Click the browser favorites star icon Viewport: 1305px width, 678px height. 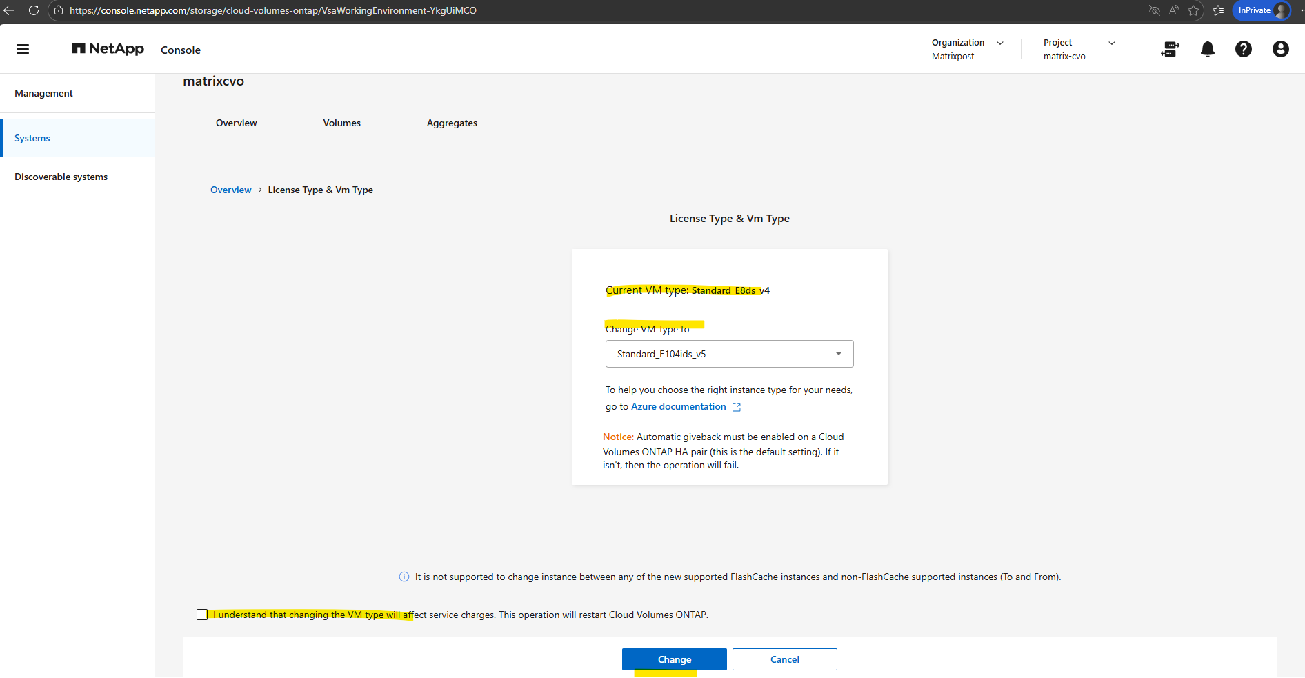click(1193, 10)
